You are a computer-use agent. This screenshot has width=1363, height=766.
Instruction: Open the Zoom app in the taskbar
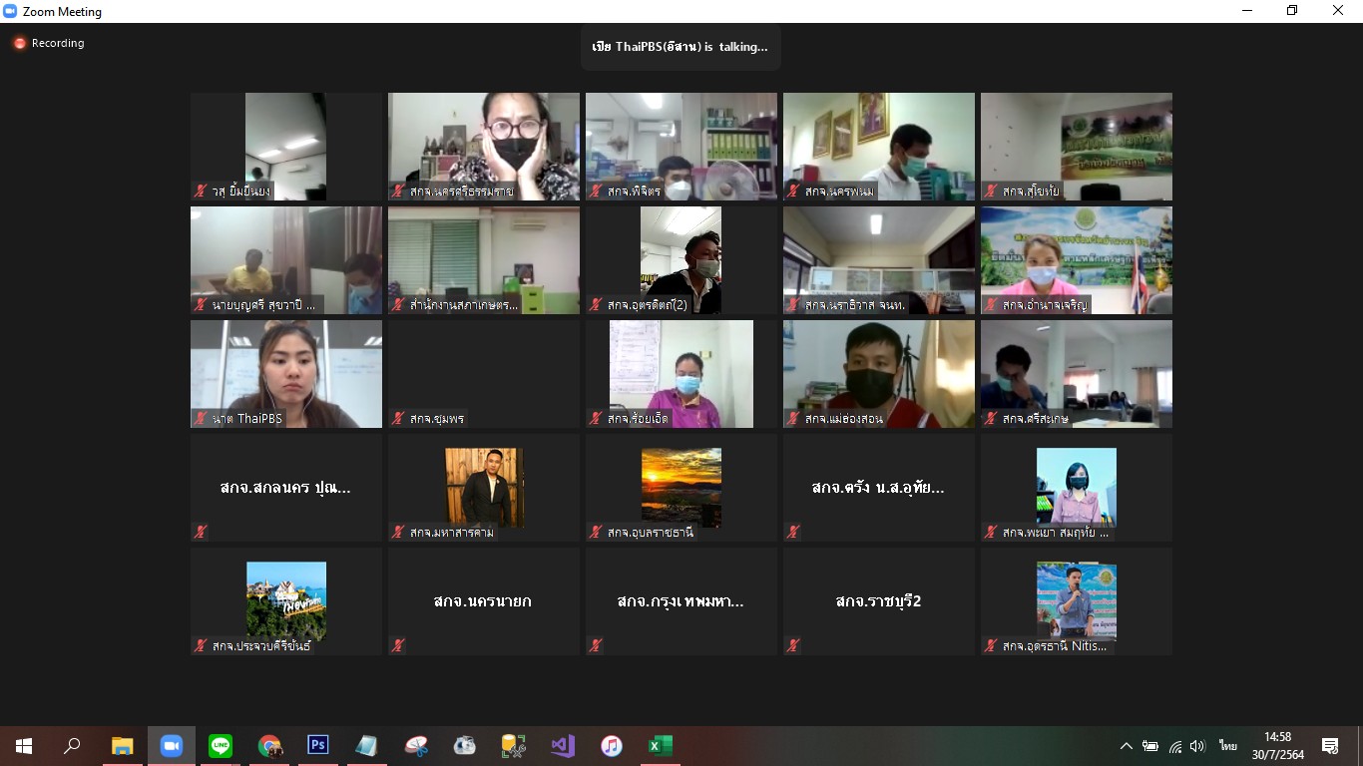pyautogui.click(x=172, y=746)
